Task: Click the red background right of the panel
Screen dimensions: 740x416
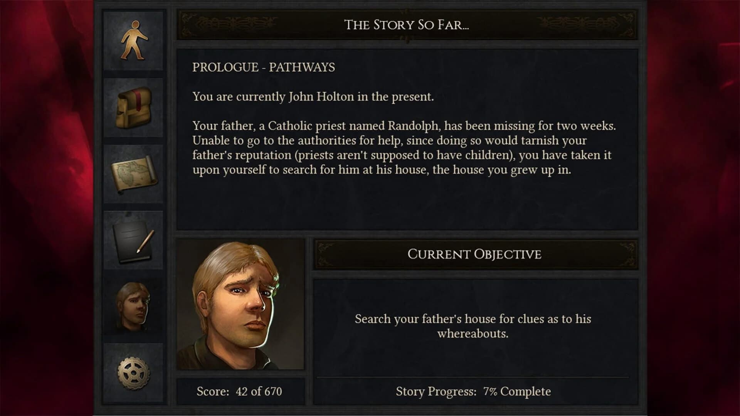Action: (x=694, y=208)
